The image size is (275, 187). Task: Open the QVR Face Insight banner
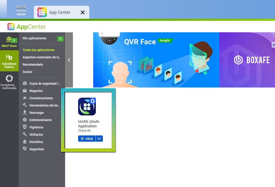(156, 60)
